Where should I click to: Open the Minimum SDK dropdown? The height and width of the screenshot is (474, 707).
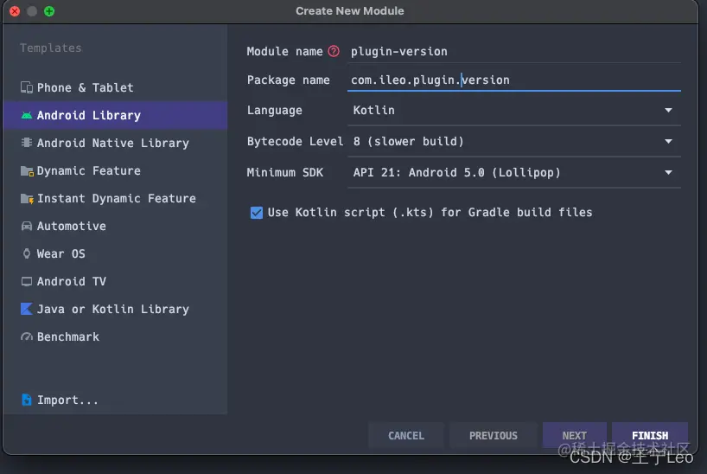pyautogui.click(x=513, y=172)
